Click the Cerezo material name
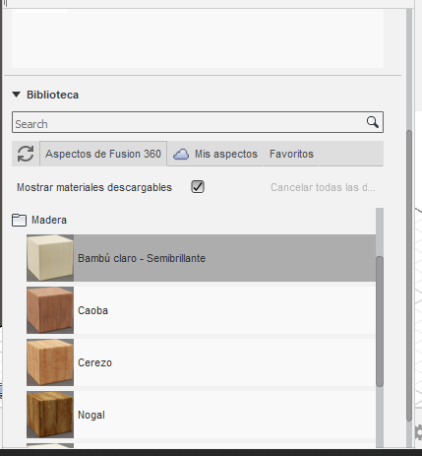The image size is (422, 456). pos(94,362)
